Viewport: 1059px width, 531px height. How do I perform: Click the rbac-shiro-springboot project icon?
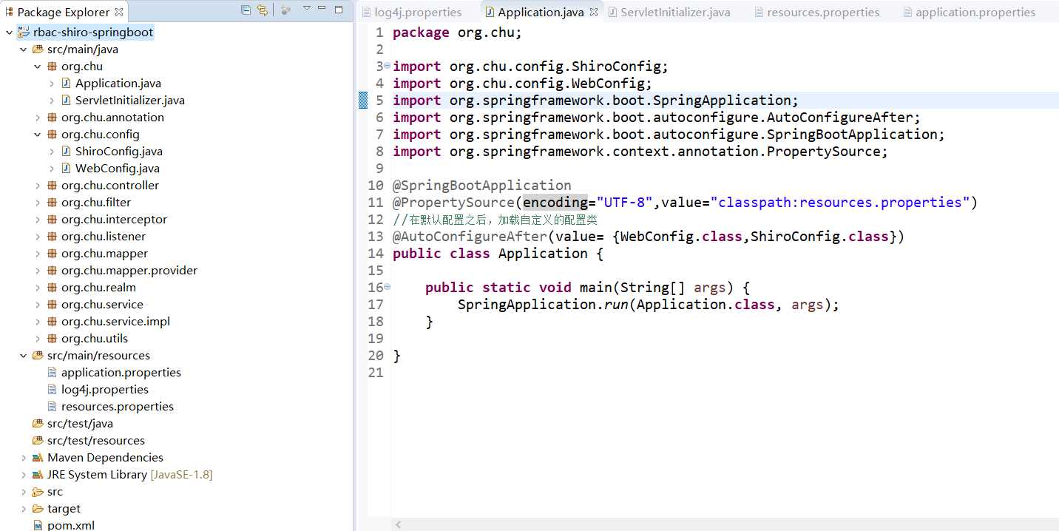[24, 33]
